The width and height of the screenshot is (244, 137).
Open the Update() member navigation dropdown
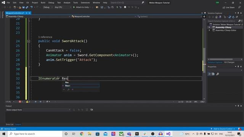169,16
